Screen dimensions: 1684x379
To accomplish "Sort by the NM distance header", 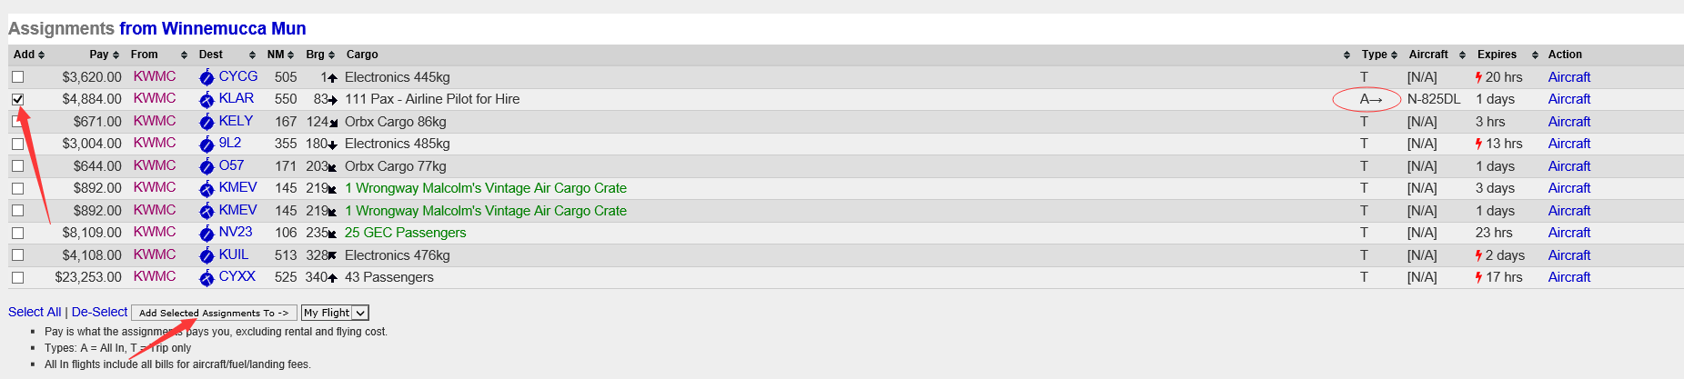I will pyautogui.click(x=281, y=55).
